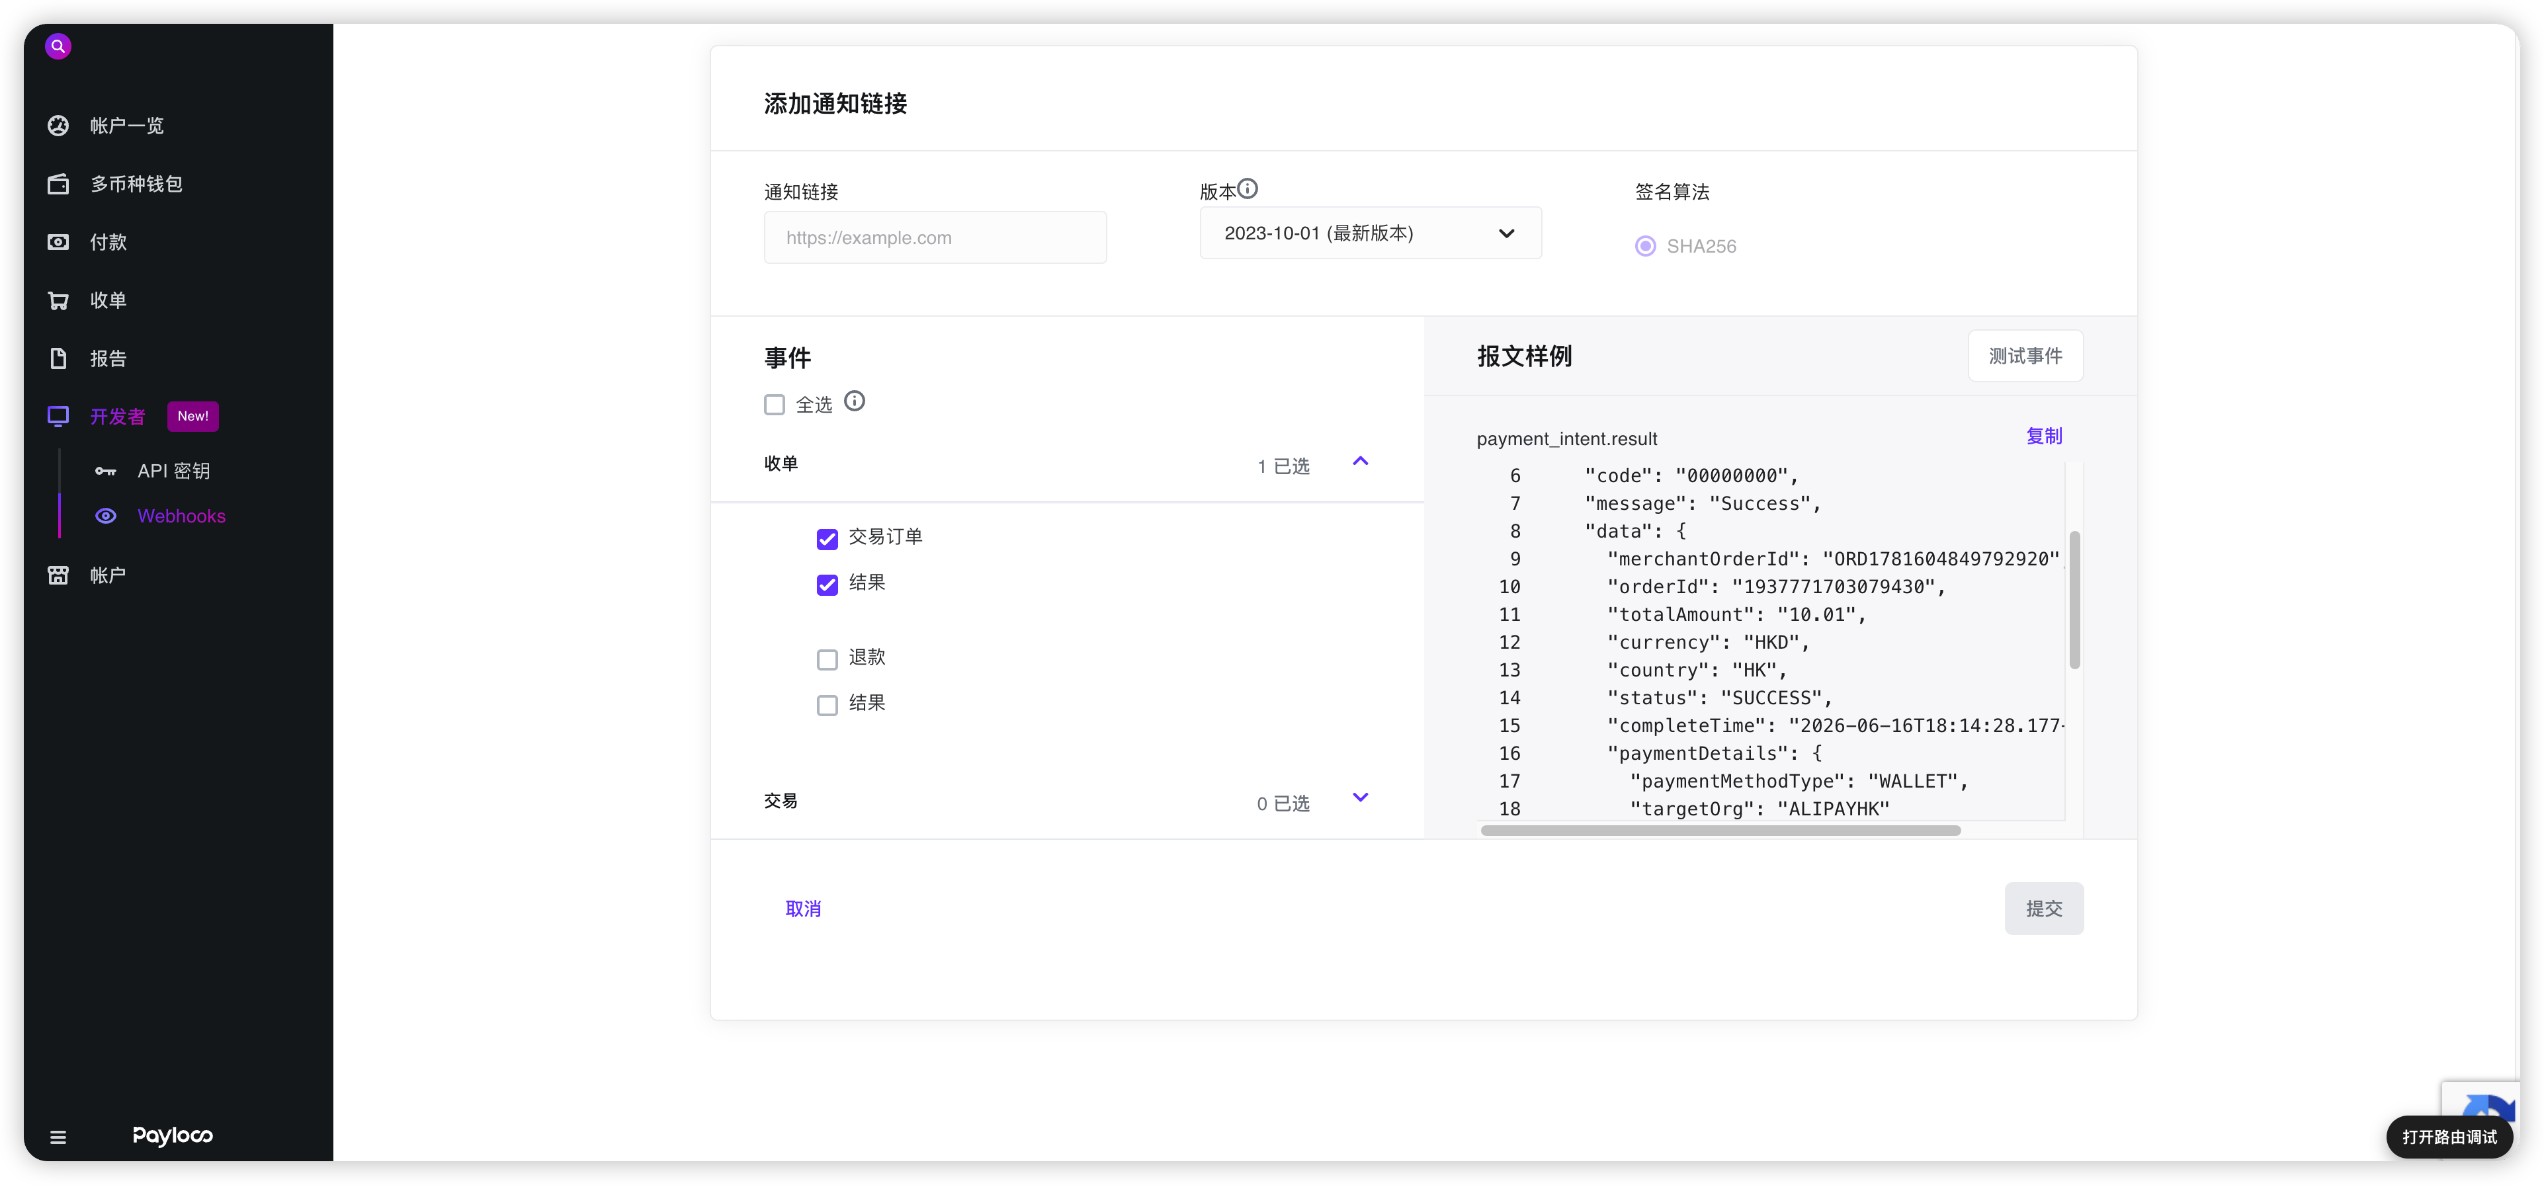Viewport: 2544px width, 1185px height.
Task: Click the API 密钥 key icon
Action: coord(106,471)
